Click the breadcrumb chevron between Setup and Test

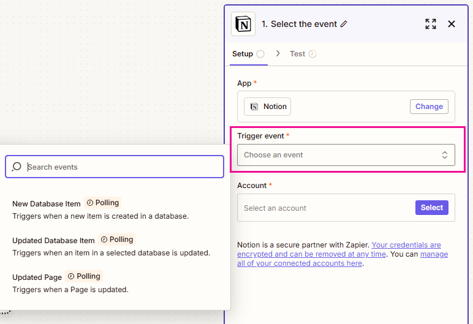pos(278,54)
